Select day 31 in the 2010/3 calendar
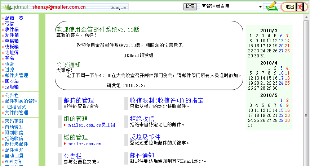 pyautogui.click(x=262, y=56)
